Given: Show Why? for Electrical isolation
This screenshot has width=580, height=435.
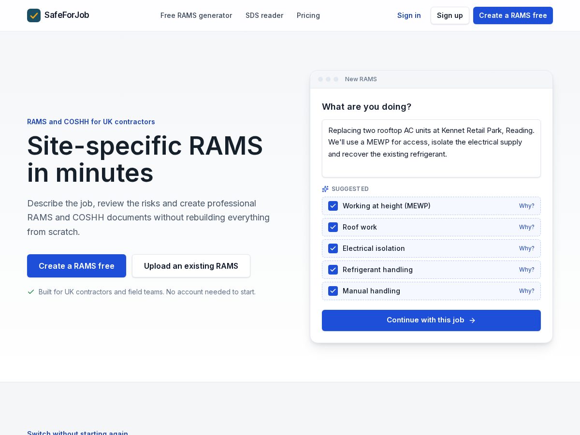Looking at the screenshot, I should (526, 248).
